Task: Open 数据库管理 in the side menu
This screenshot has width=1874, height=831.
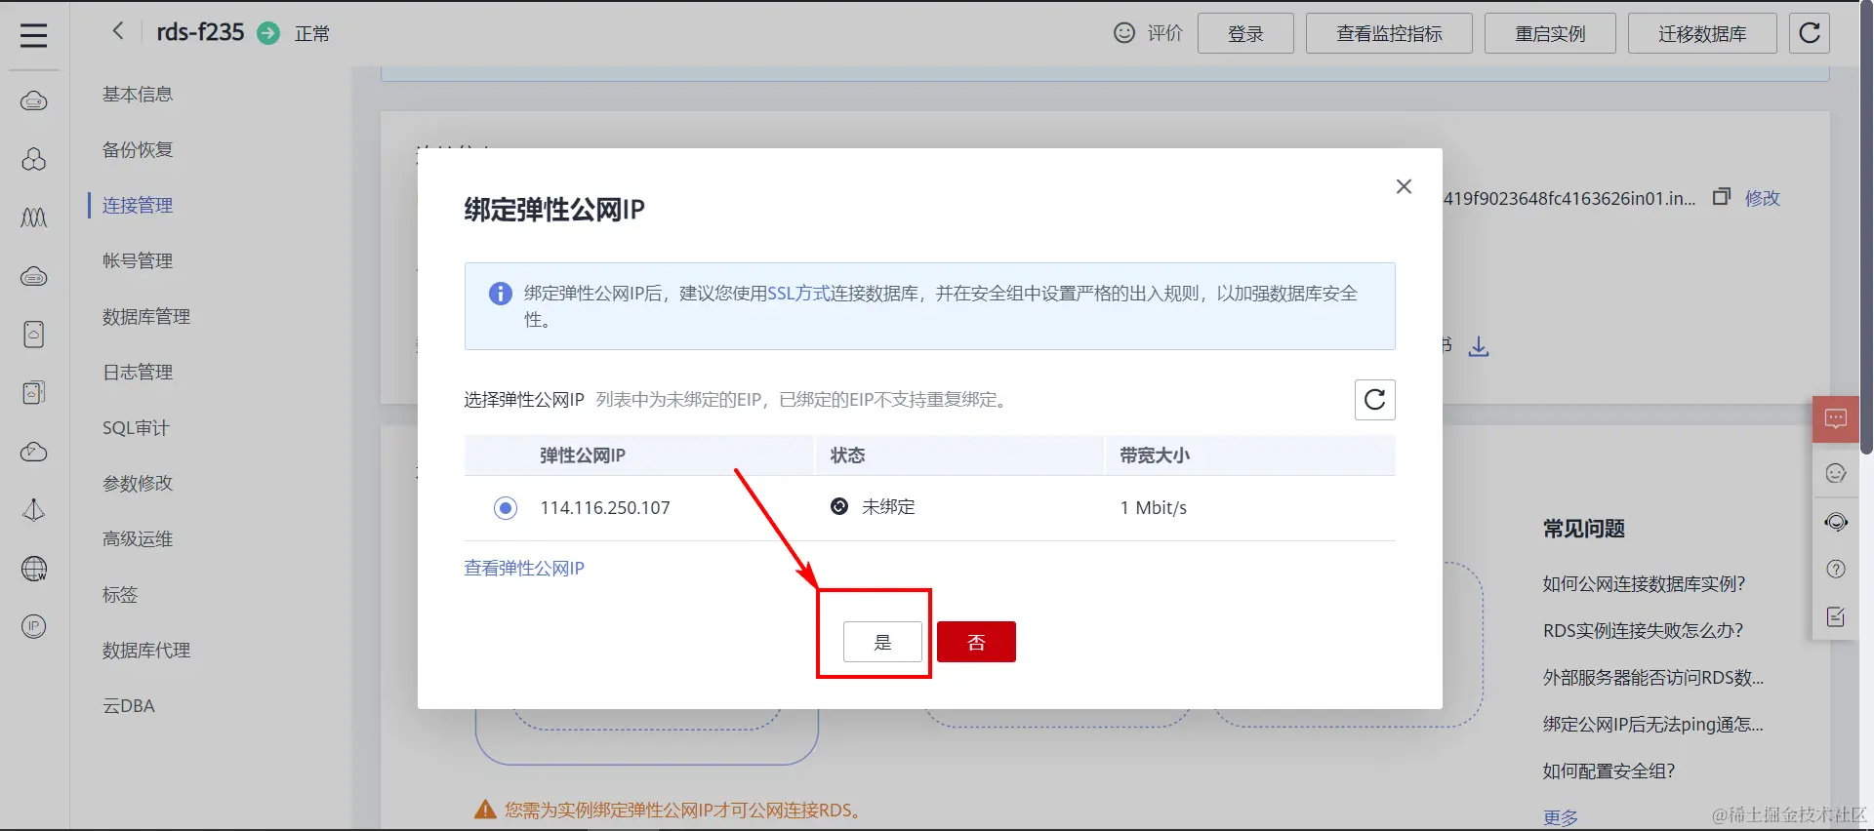Action: pyautogui.click(x=146, y=317)
